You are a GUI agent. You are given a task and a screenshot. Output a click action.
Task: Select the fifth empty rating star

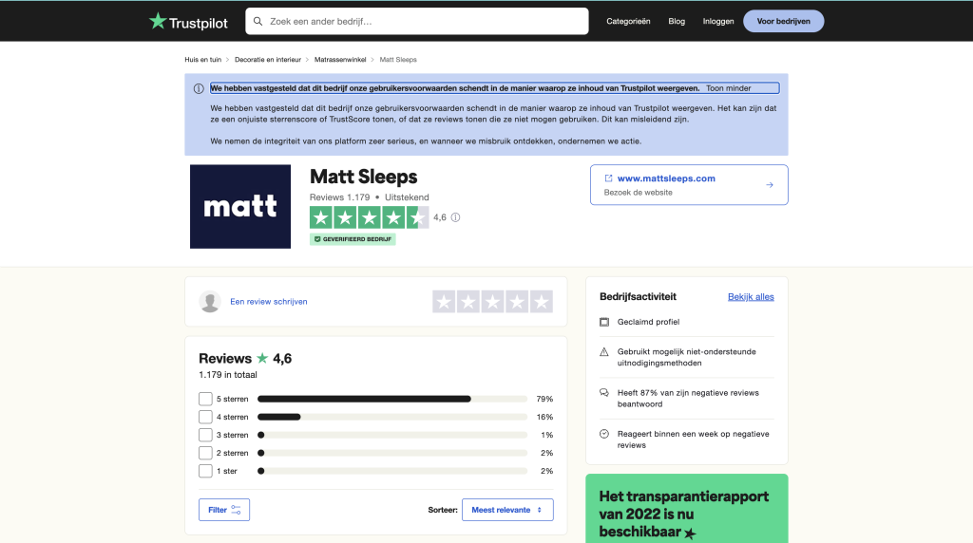pyautogui.click(x=541, y=302)
